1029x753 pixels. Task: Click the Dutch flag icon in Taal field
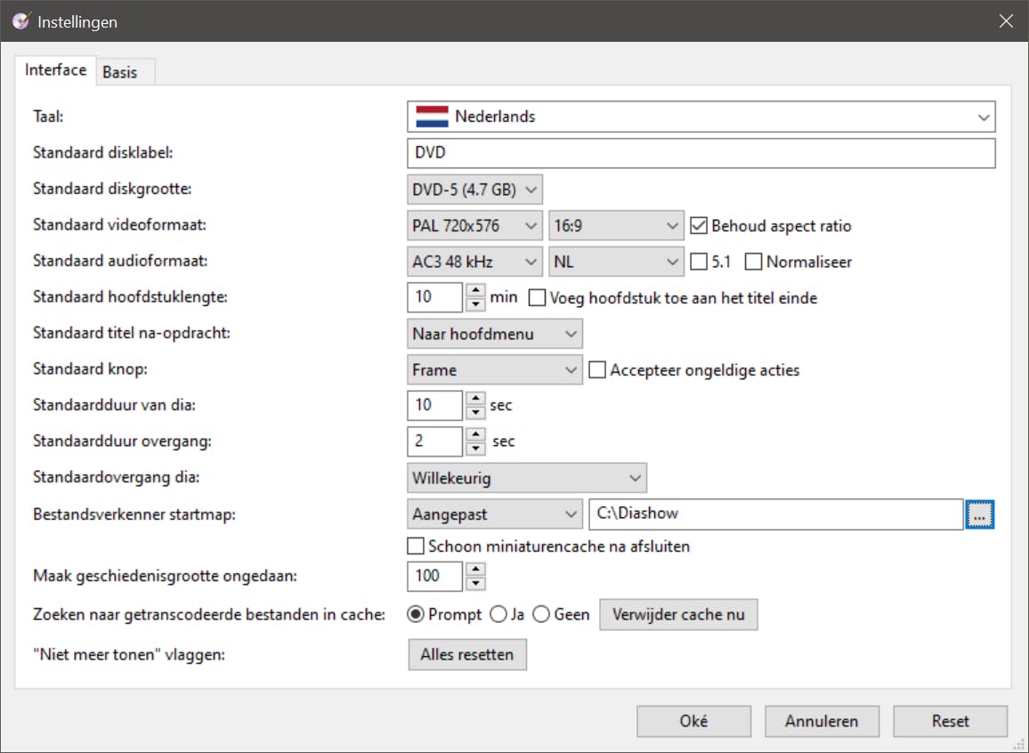click(432, 117)
